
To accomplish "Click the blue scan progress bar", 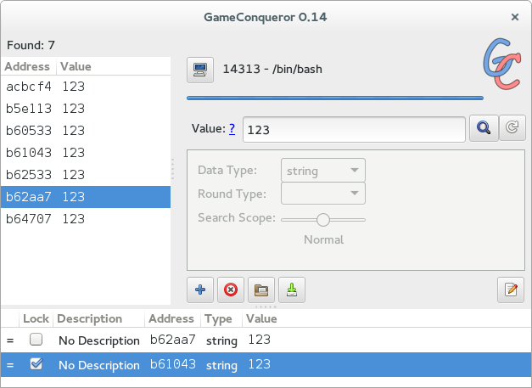I will click(335, 98).
